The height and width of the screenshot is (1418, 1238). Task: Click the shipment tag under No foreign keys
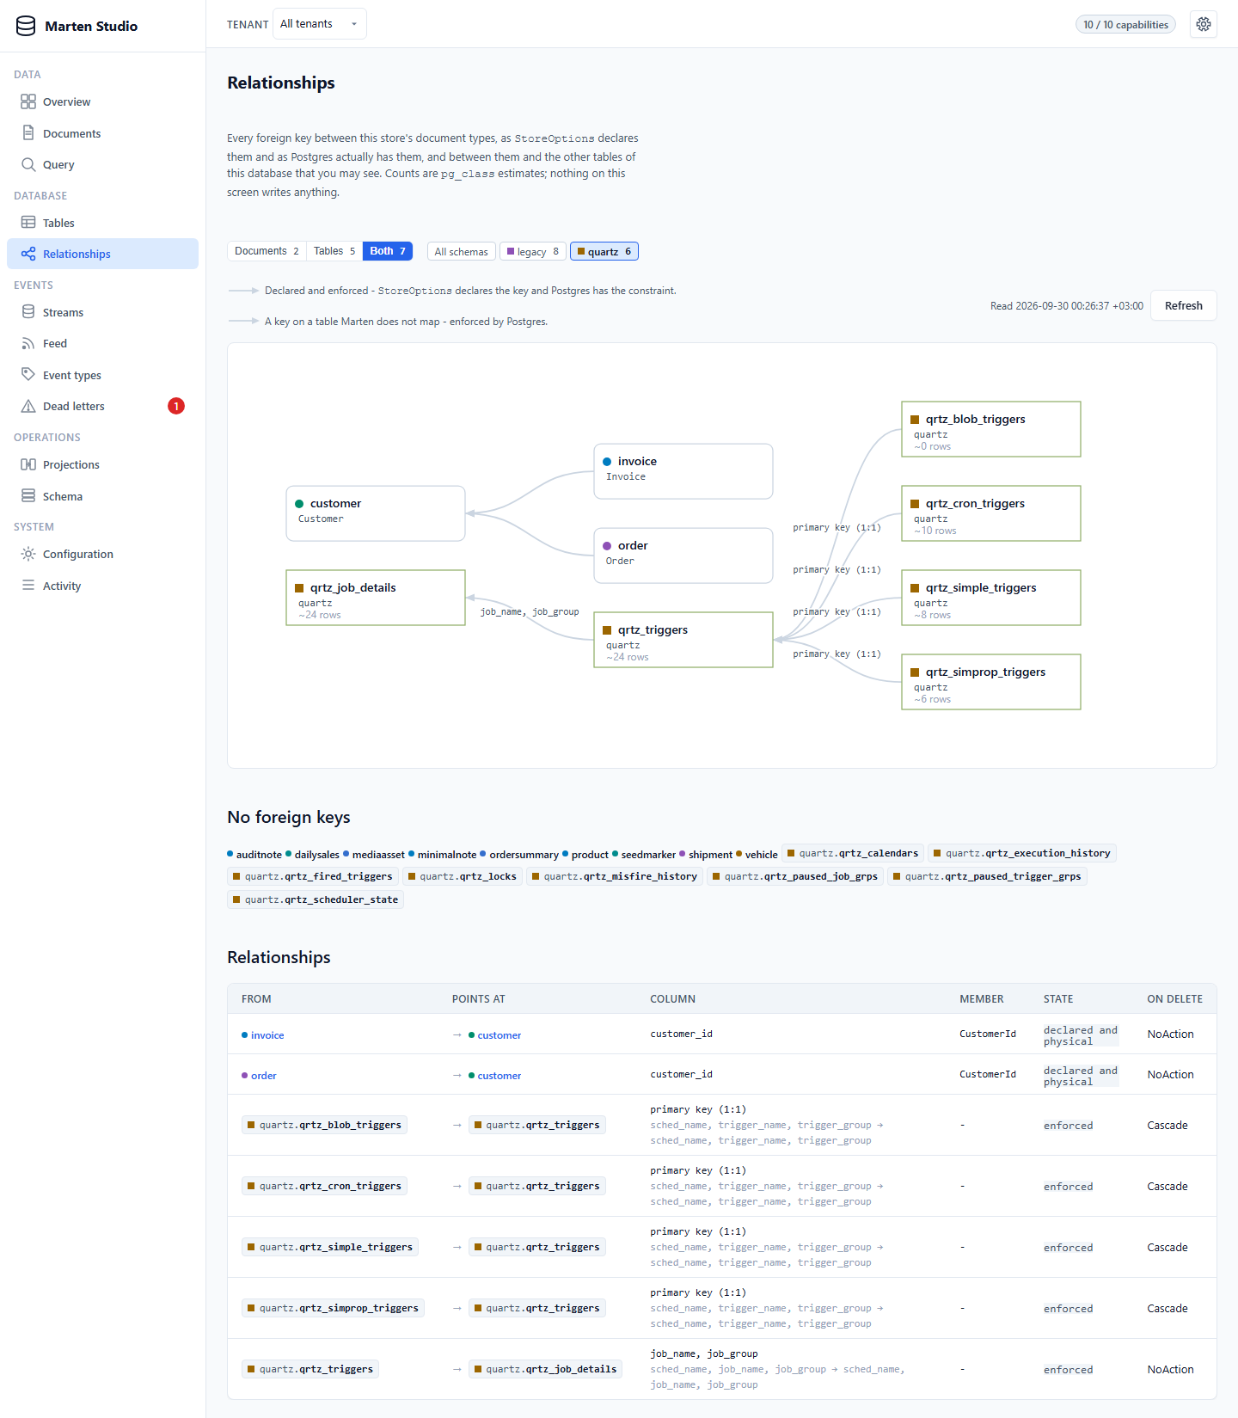[707, 855]
